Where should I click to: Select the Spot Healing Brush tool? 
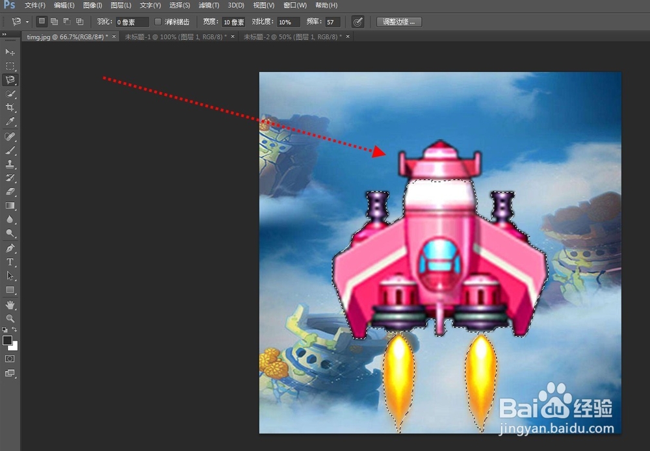pyautogui.click(x=10, y=136)
